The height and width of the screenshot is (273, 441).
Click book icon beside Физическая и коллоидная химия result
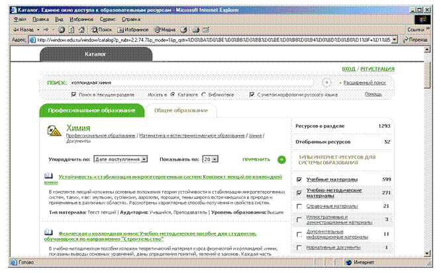coord(48,232)
